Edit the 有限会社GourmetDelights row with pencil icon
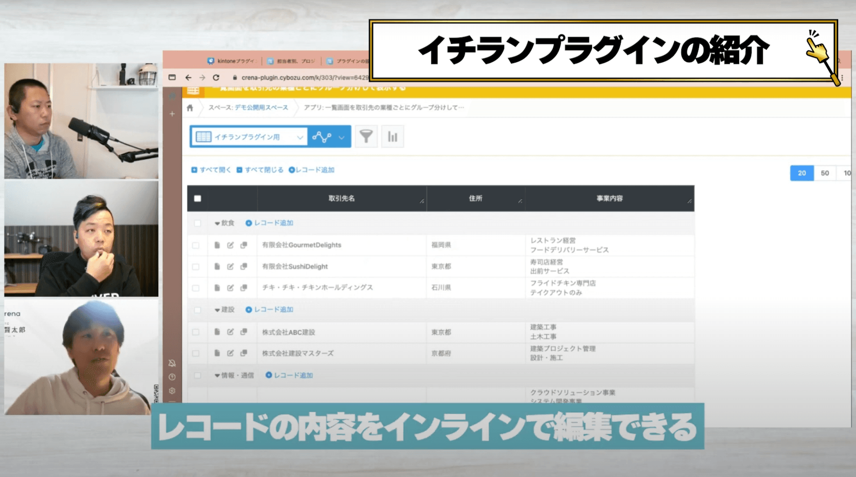 [x=230, y=245]
